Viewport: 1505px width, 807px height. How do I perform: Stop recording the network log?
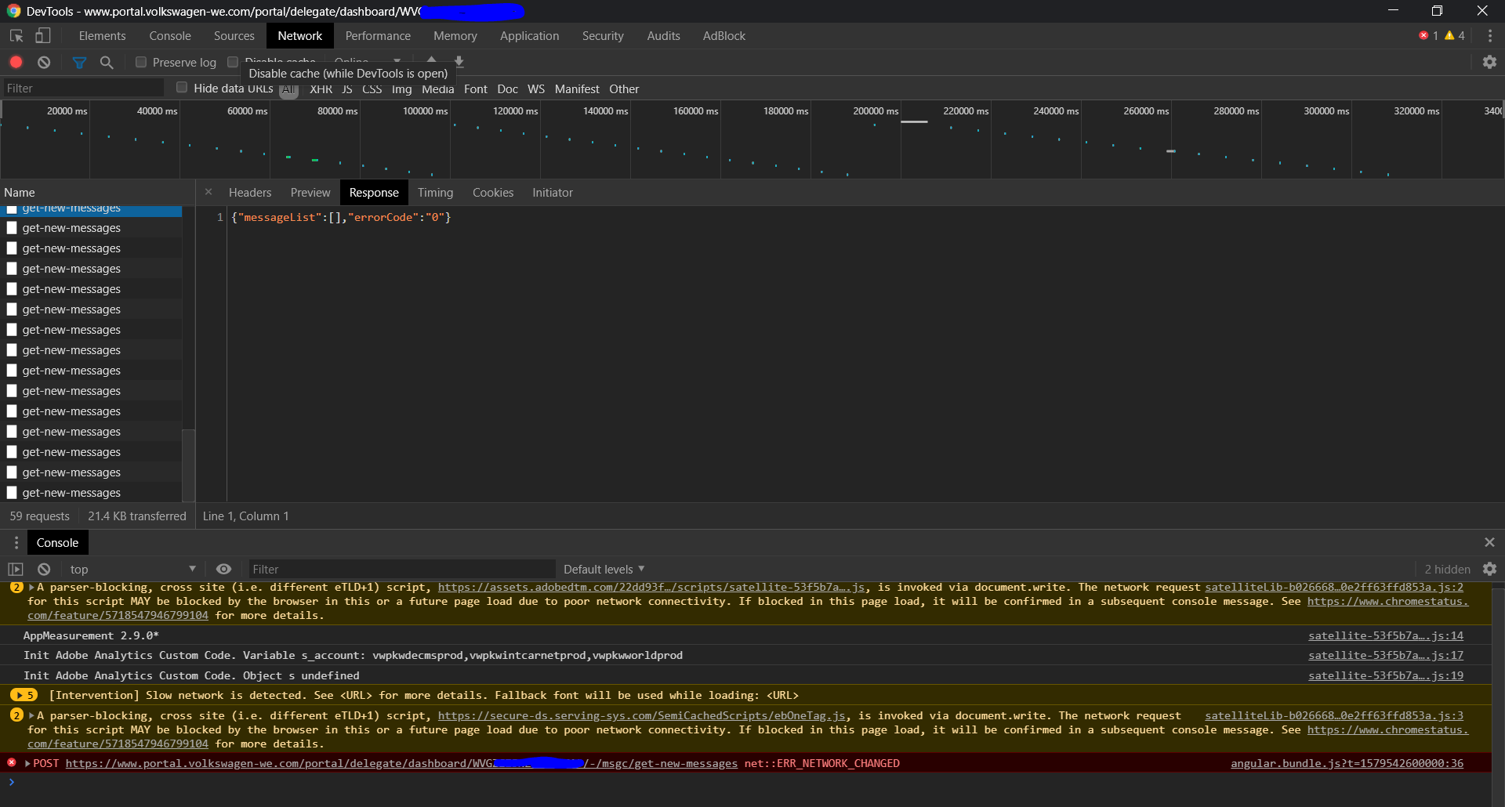pos(16,62)
